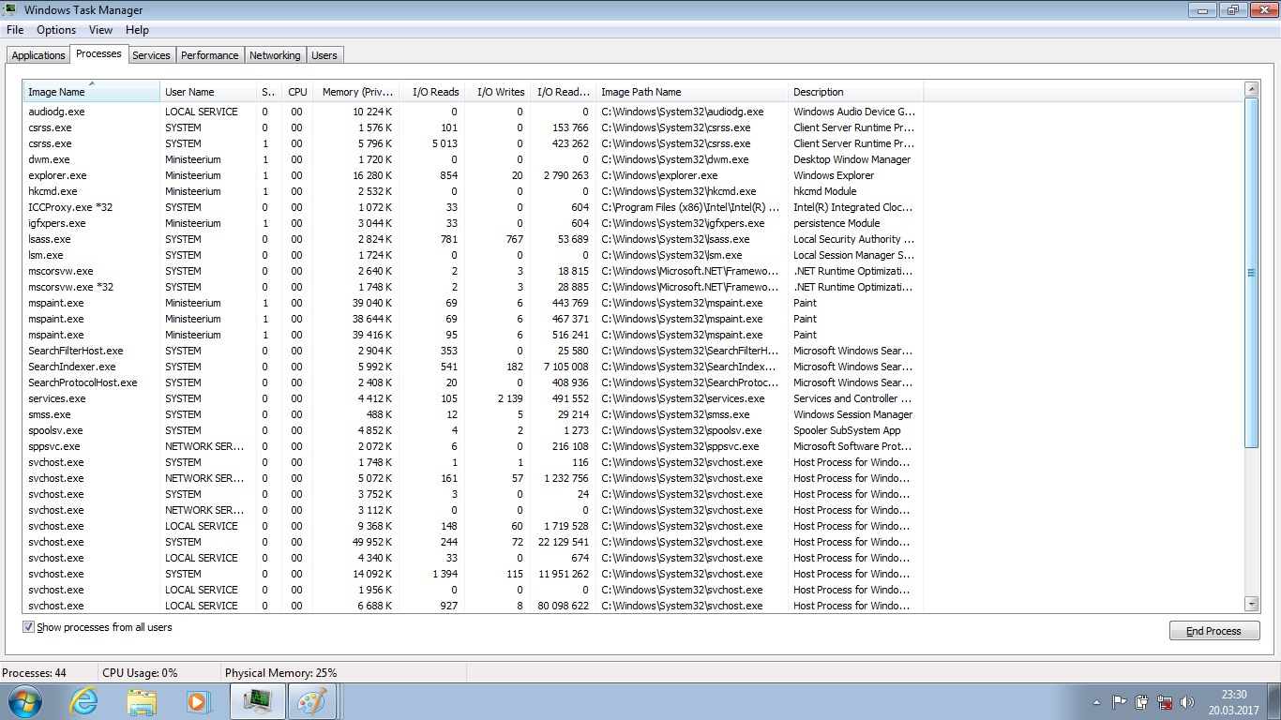Click the svchost.exe memory value 49 952 K
This screenshot has height=720, width=1281.
coord(372,542)
